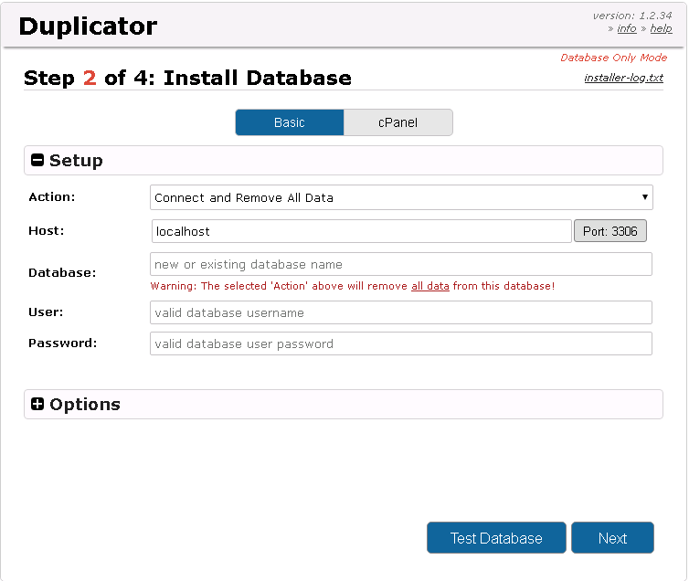
Task: Click the underlined 'all data' warning text
Action: 429,286
